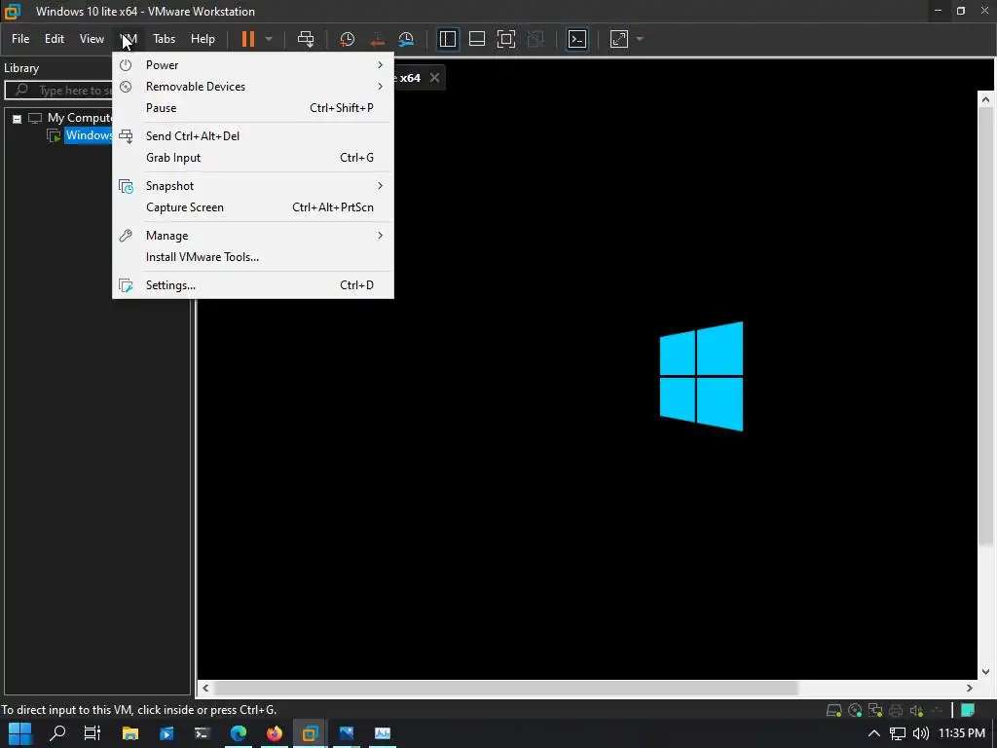Expand the Manage submenu
Image resolution: width=997 pixels, height=748 pixels.
pos(252,236)
